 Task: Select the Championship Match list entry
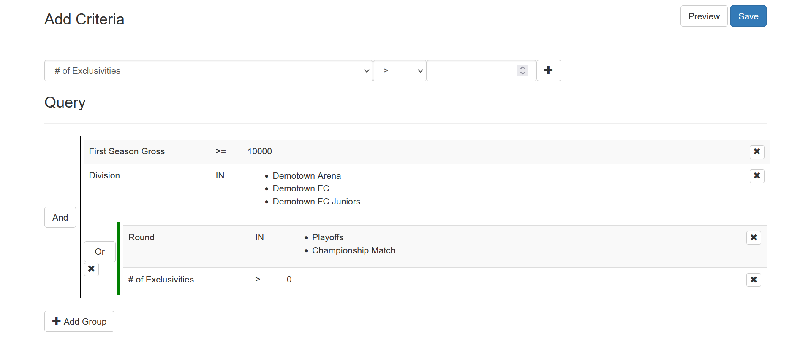[354, 250]
